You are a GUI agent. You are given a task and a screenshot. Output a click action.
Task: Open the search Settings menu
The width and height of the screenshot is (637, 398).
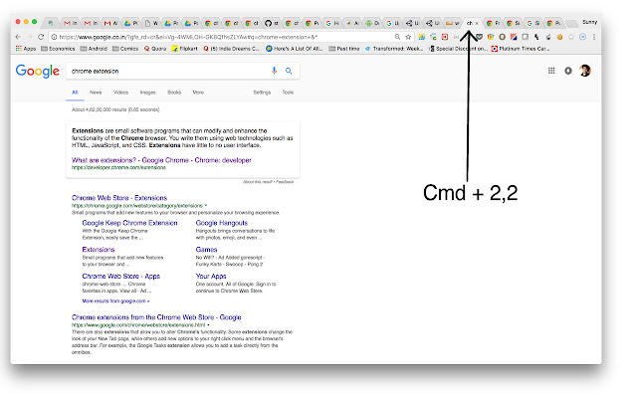262,93
